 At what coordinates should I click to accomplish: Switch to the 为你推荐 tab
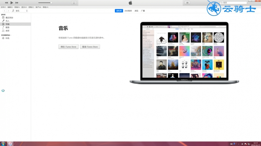(128, 11)
